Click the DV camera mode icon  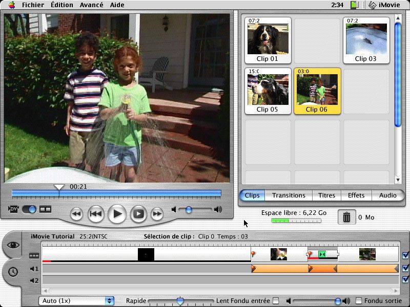tap(13, 209)
